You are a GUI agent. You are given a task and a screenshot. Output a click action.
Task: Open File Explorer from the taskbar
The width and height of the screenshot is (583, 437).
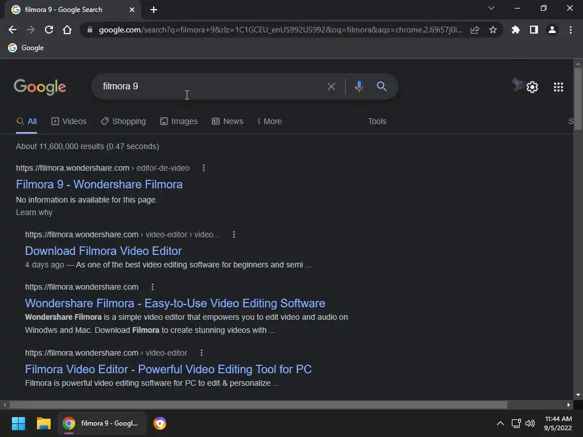pos(43,423)
